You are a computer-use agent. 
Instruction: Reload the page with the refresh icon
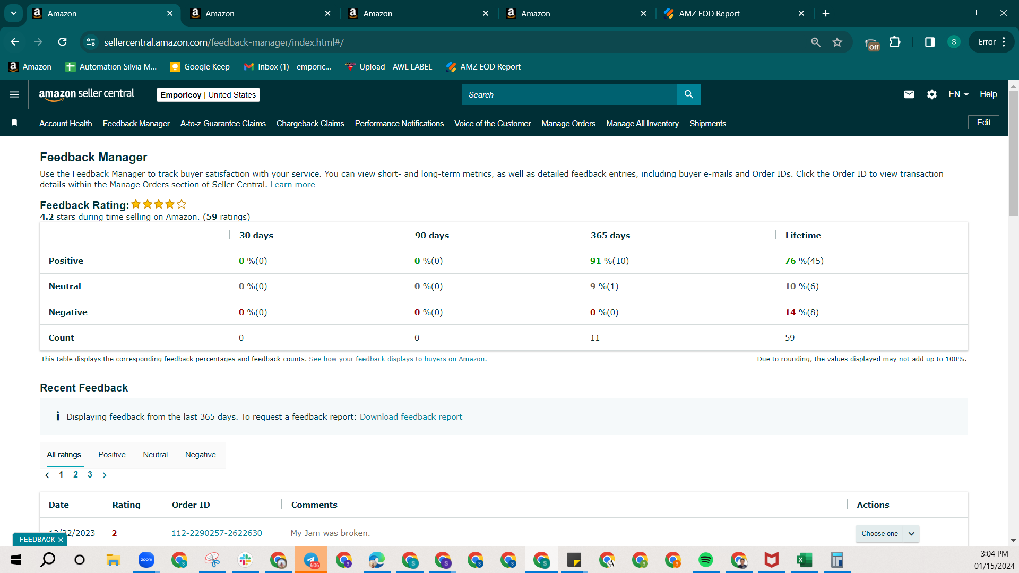click(x=62, y=42)
